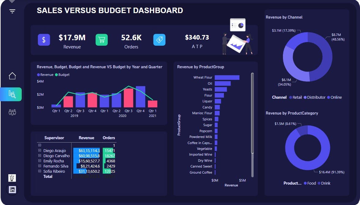Viewport: 360px width, 205px height.
Task: Click the highlighted sales analysis page icon
Action: (12, 94)
